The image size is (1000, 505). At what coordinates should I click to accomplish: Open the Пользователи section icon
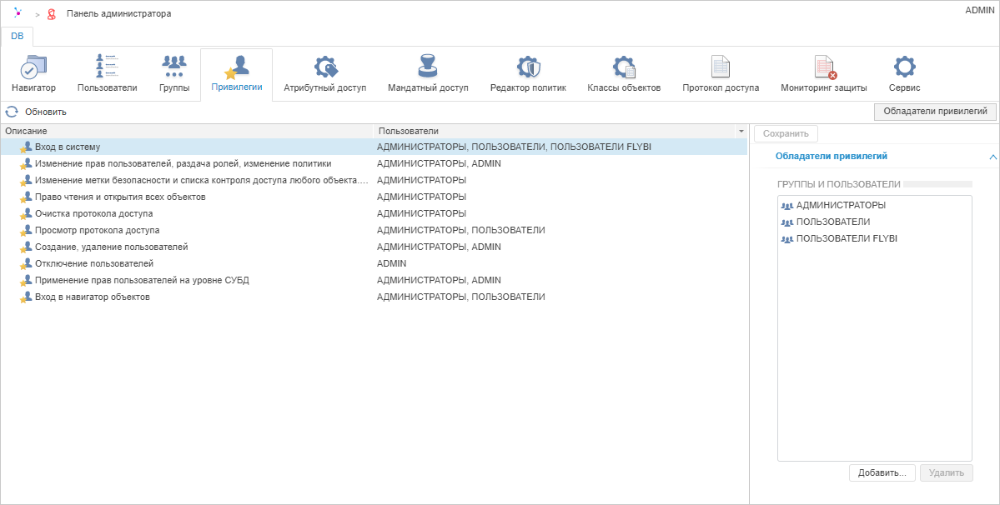[107, 67]
